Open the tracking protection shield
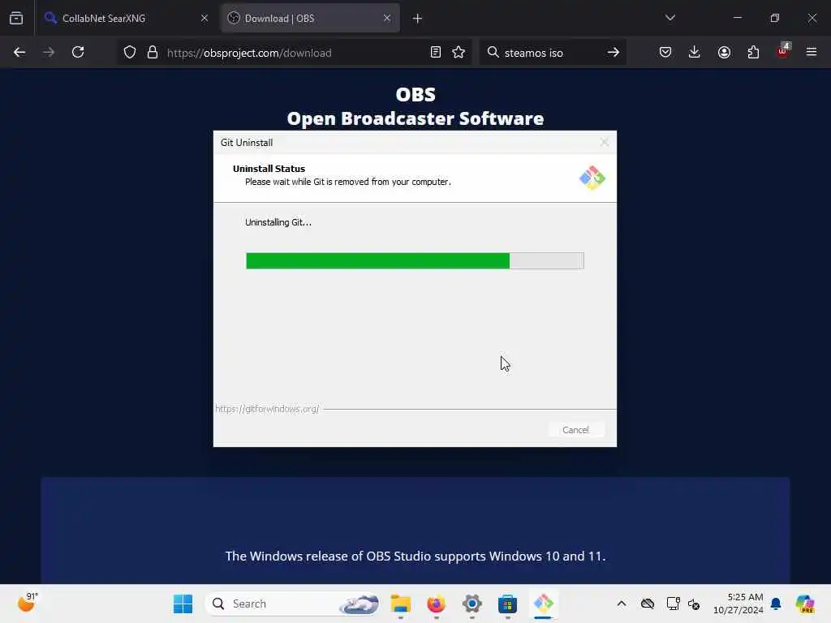 (x=130, y=53)
